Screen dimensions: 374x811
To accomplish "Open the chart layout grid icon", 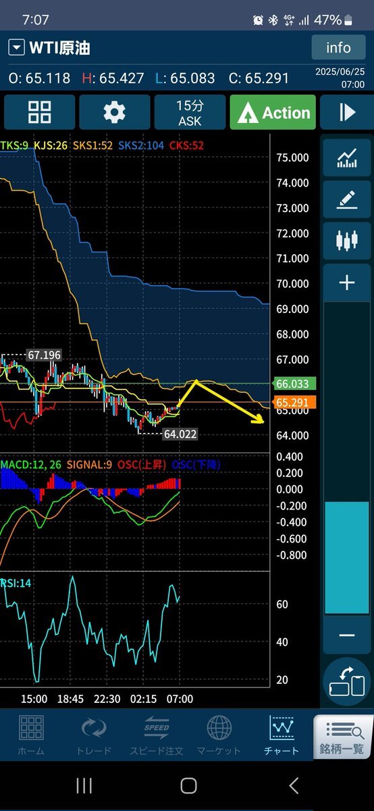I will [x=39, y=112].
